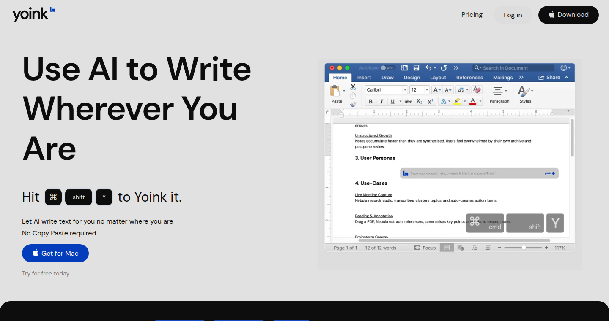Open the Pricing page link

point(472,15)
